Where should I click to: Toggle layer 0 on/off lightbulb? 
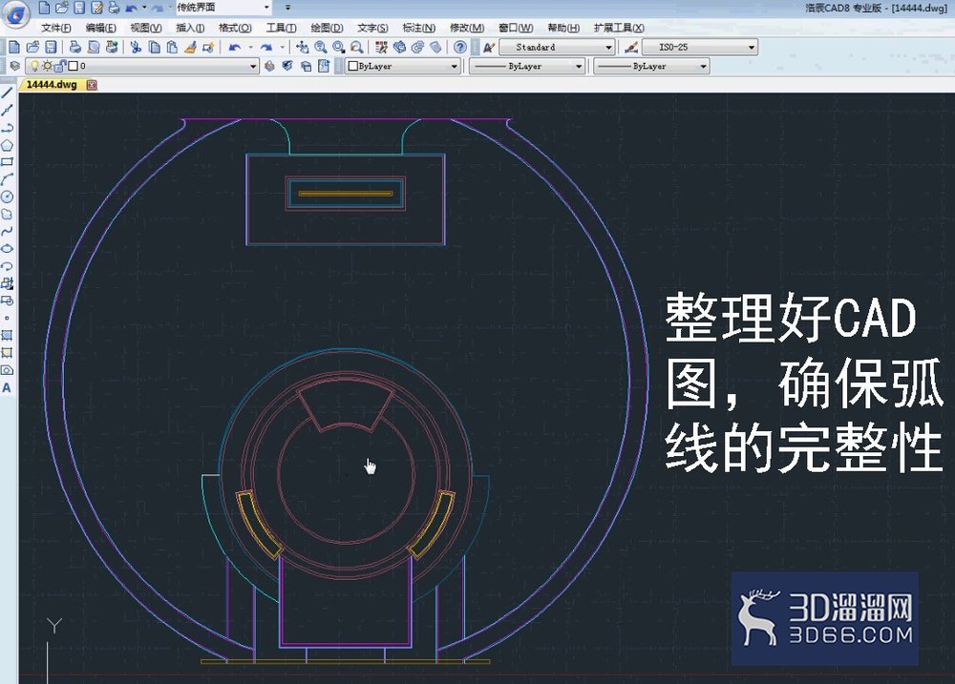pos(34,66)
